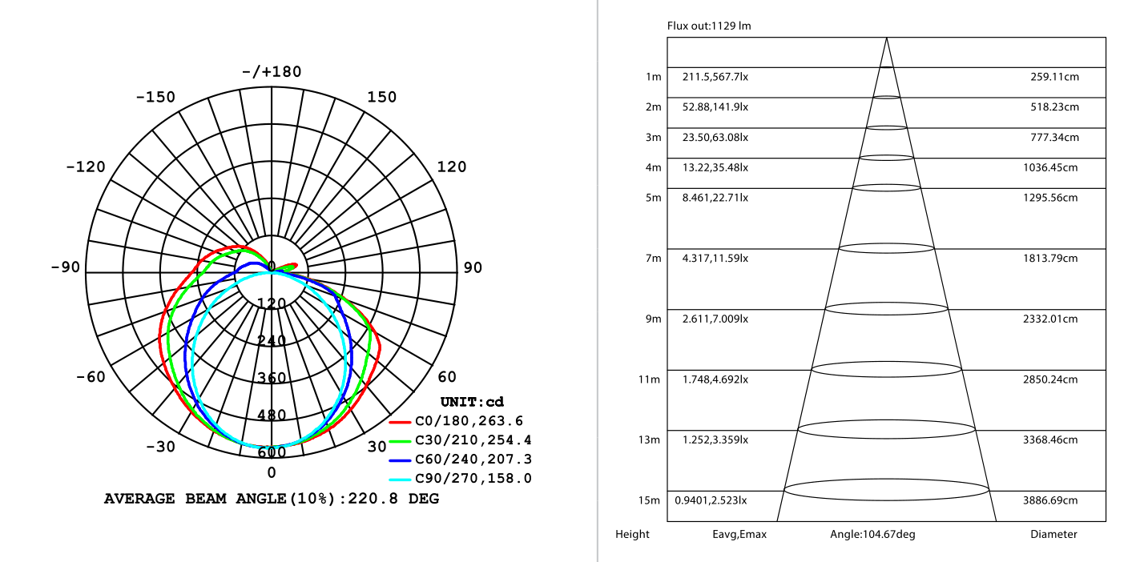The height and width of the screenshot is (562, 1132).
Task: Click the diameter value 3886.69cm
Action: (x=1050, y=501)
